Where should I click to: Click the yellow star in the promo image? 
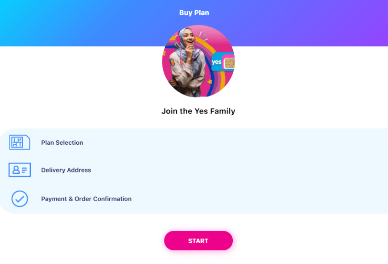point(210,81)
